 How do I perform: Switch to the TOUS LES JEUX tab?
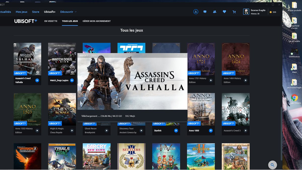pos(70,21)
